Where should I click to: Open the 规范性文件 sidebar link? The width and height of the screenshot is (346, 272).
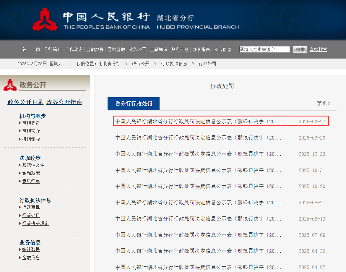(33, 165)
